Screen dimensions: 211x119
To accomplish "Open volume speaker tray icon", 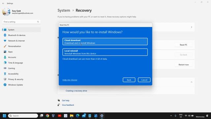I will pyautogui.click(x=189, y=116).
